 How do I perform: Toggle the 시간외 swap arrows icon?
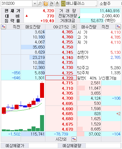(x=74, y=139)
